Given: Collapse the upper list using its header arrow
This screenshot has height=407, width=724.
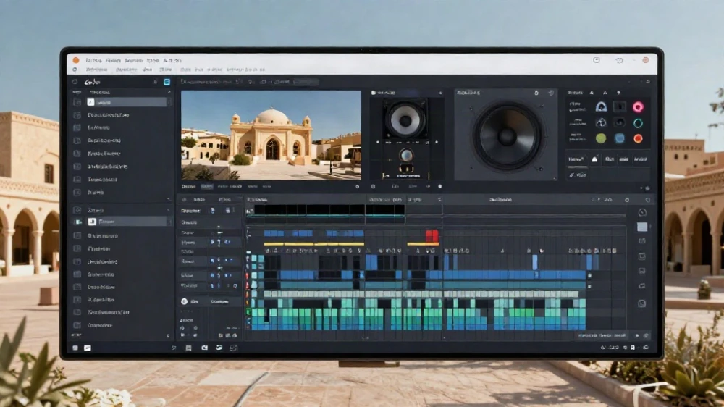Looking at the screenshot, I should (169, 93).
